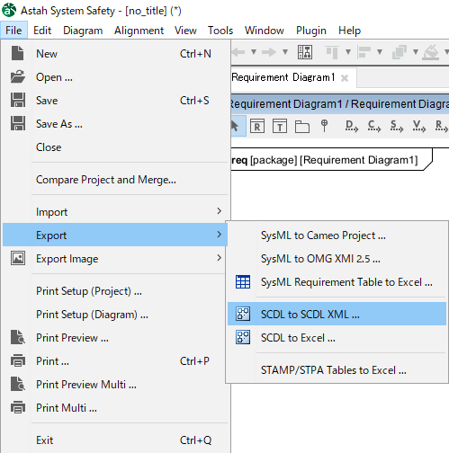Open the Help menu

pyautogui.click(x=349, y=31)
